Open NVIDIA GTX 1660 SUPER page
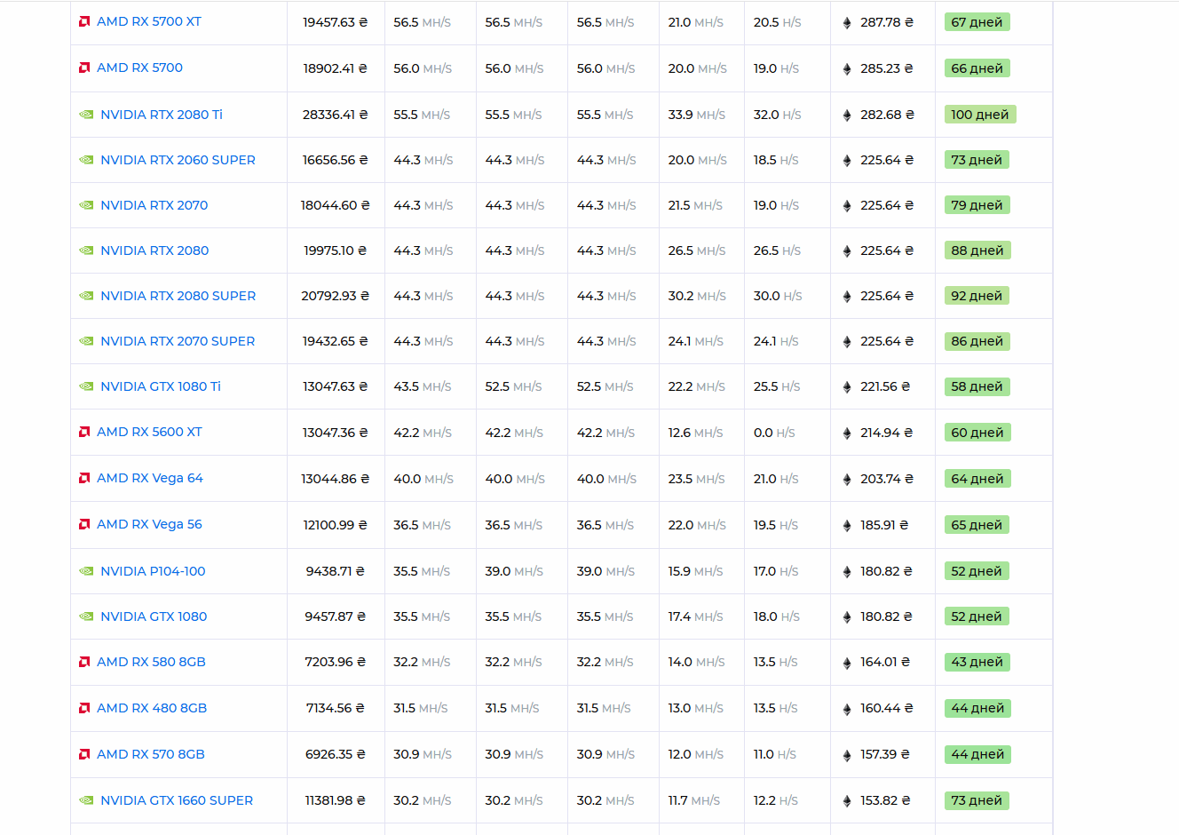This screenshot has height=835, width=1179. tap(177, 800)
